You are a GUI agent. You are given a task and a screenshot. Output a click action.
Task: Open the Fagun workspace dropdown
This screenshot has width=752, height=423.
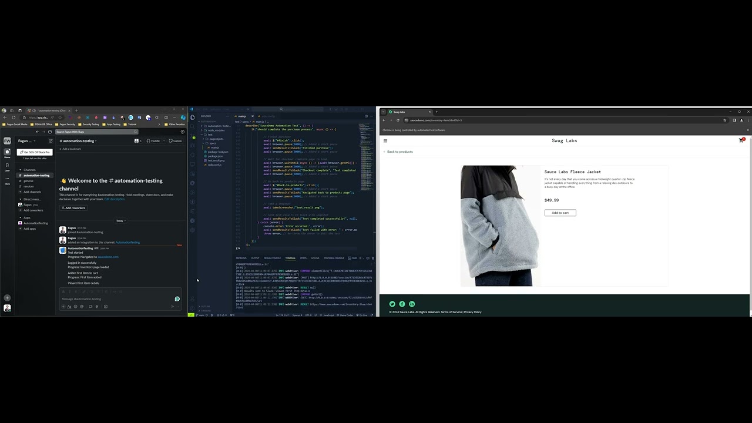(x=26, y=141)
